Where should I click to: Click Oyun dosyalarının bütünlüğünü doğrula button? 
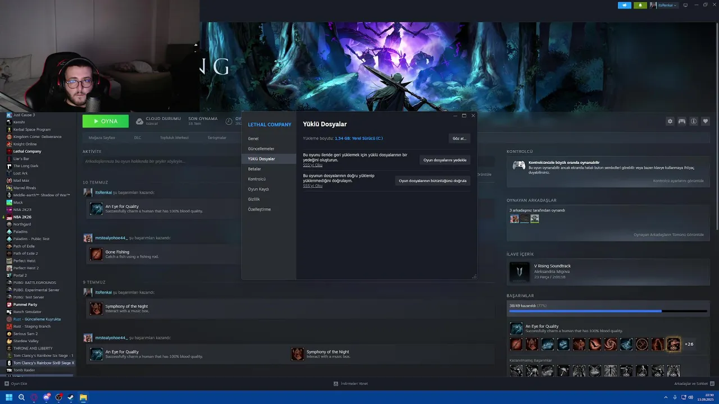click(x=433, y=181)
